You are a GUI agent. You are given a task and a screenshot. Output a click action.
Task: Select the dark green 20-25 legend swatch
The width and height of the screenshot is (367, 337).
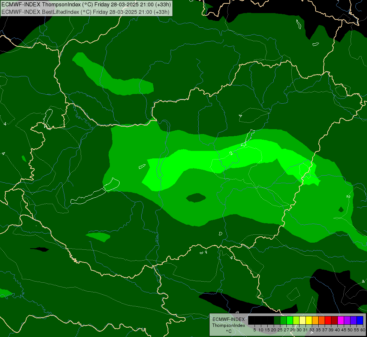click(x=277, y=320)
